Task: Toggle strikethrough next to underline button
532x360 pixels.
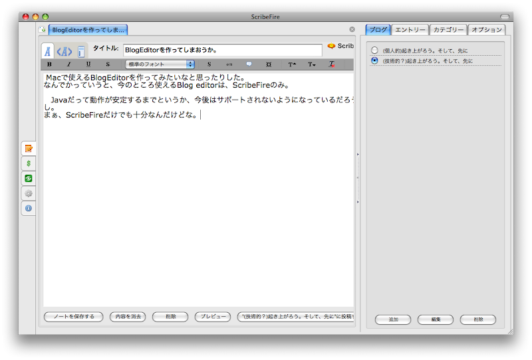Action: coord(108,64)
